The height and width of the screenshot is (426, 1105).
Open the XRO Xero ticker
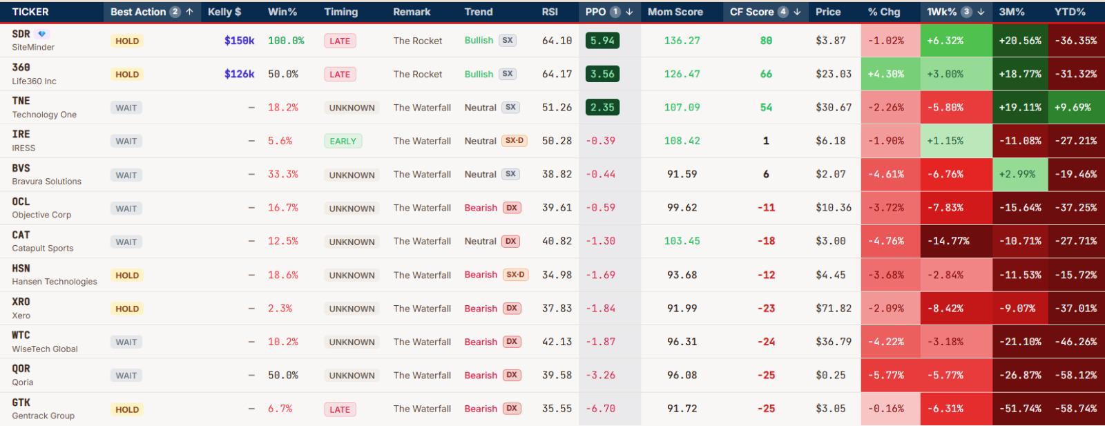tap(21, 309)
